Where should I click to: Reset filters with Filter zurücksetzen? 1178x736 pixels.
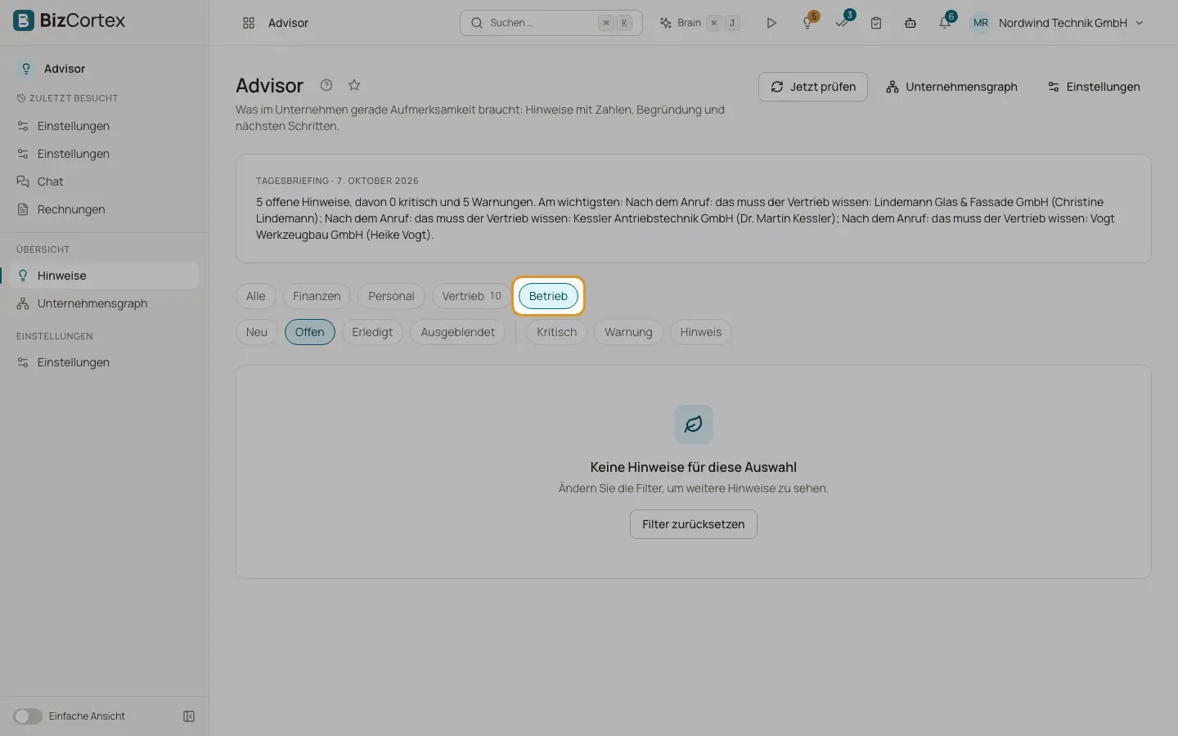[694, 524]
